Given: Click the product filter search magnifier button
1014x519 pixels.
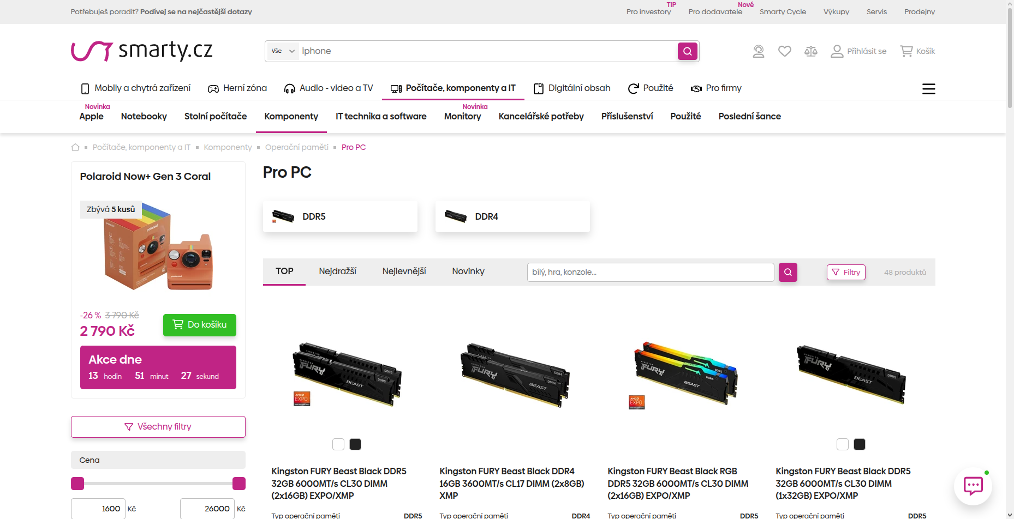Looking at the screenshot, I should [x=788, y=272].
